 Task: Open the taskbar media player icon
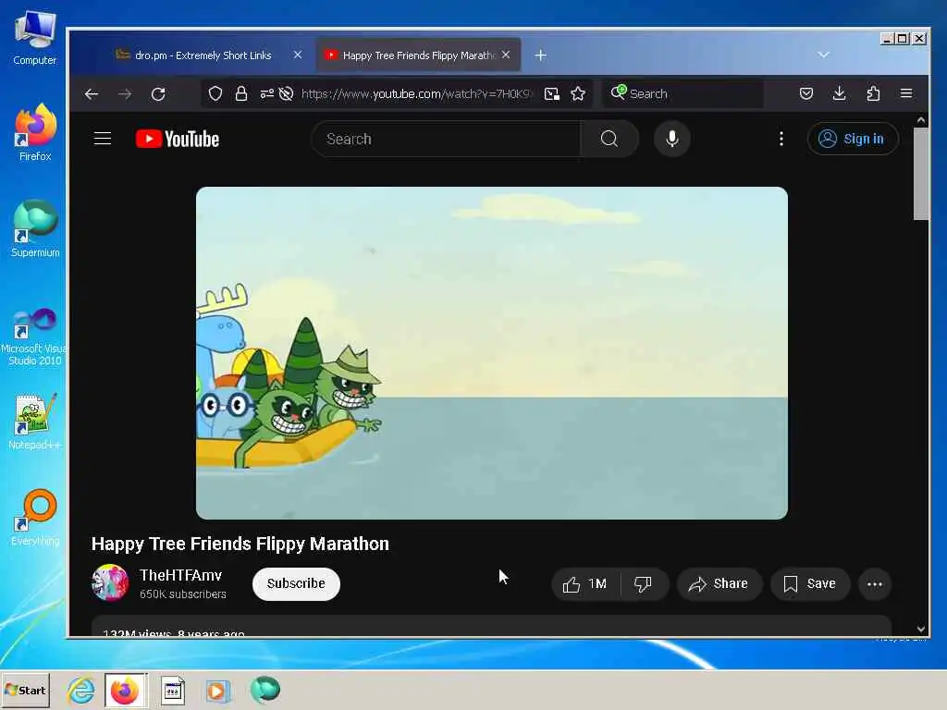pos(217,690)
